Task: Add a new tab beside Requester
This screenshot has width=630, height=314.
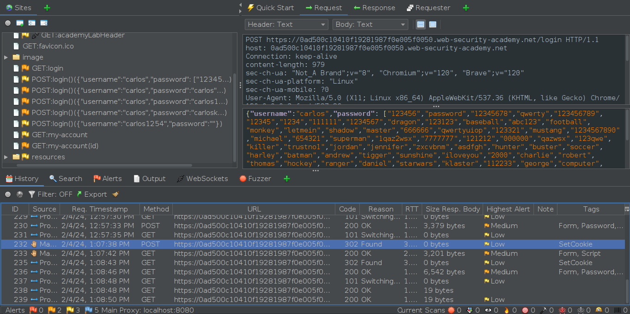Action: (466, 8)
